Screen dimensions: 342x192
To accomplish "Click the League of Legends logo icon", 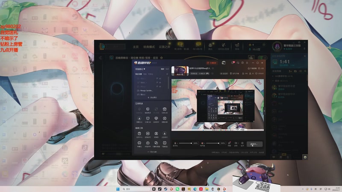I will [102, 47].
